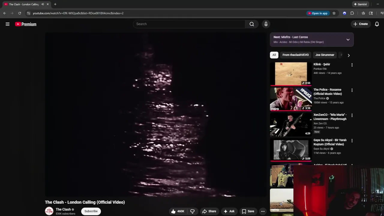Open XenZenCO Mia Maria thumbnail
The width and height of the screenshot is (384, 216).
pyautogui.click(x=291, y=124)
